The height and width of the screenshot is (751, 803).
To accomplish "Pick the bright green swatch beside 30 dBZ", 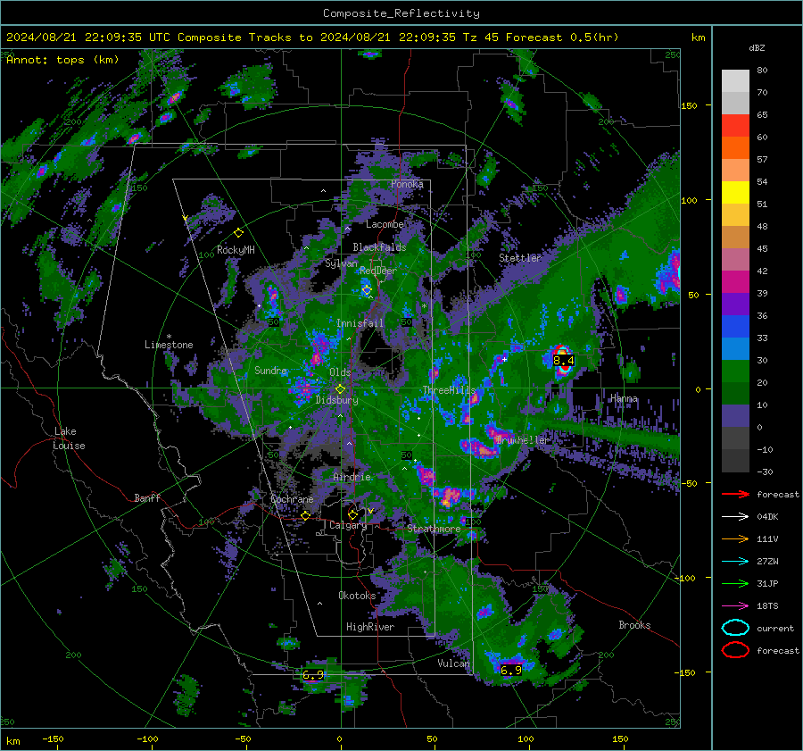I will click(x=735, y=371).
